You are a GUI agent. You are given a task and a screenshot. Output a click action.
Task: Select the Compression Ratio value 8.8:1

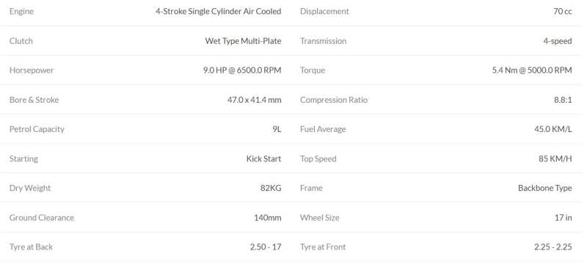563,100
